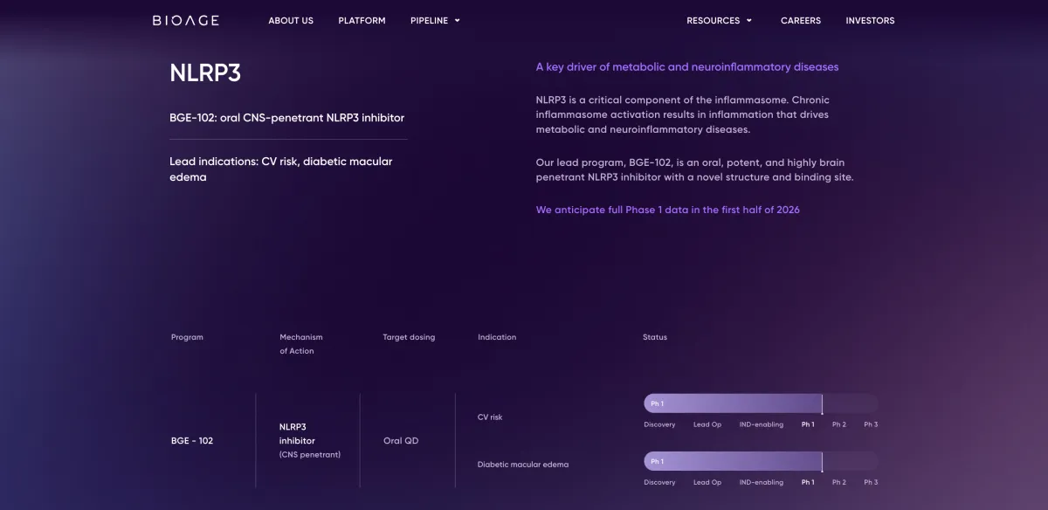
Task: Click the Discovery stage label under CV risk
Action: (x=659, y=424)
